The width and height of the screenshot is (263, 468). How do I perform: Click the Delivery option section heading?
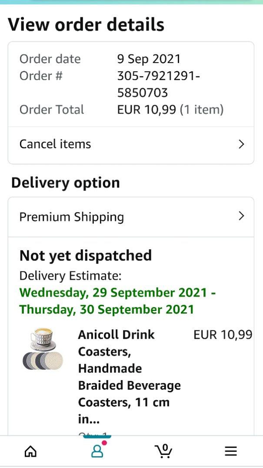[66, 183]
